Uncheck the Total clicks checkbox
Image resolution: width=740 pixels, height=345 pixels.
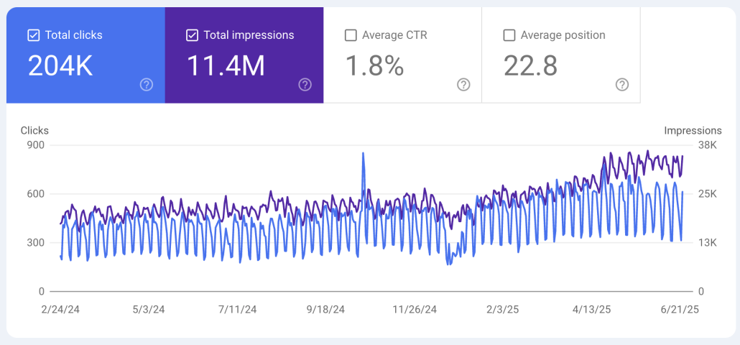click(33, 35)
